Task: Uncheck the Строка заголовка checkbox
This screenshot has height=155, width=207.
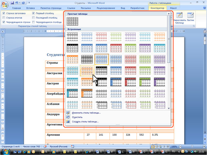Action: click(4, 13)
